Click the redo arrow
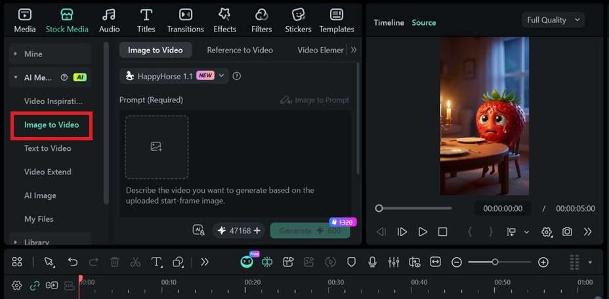The height and width of the screenshot is (299, 609). (94, 262)
